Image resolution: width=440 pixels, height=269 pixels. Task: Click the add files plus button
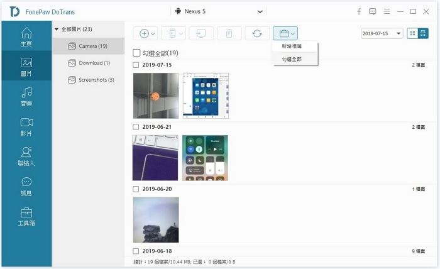(x=144, y=34)
